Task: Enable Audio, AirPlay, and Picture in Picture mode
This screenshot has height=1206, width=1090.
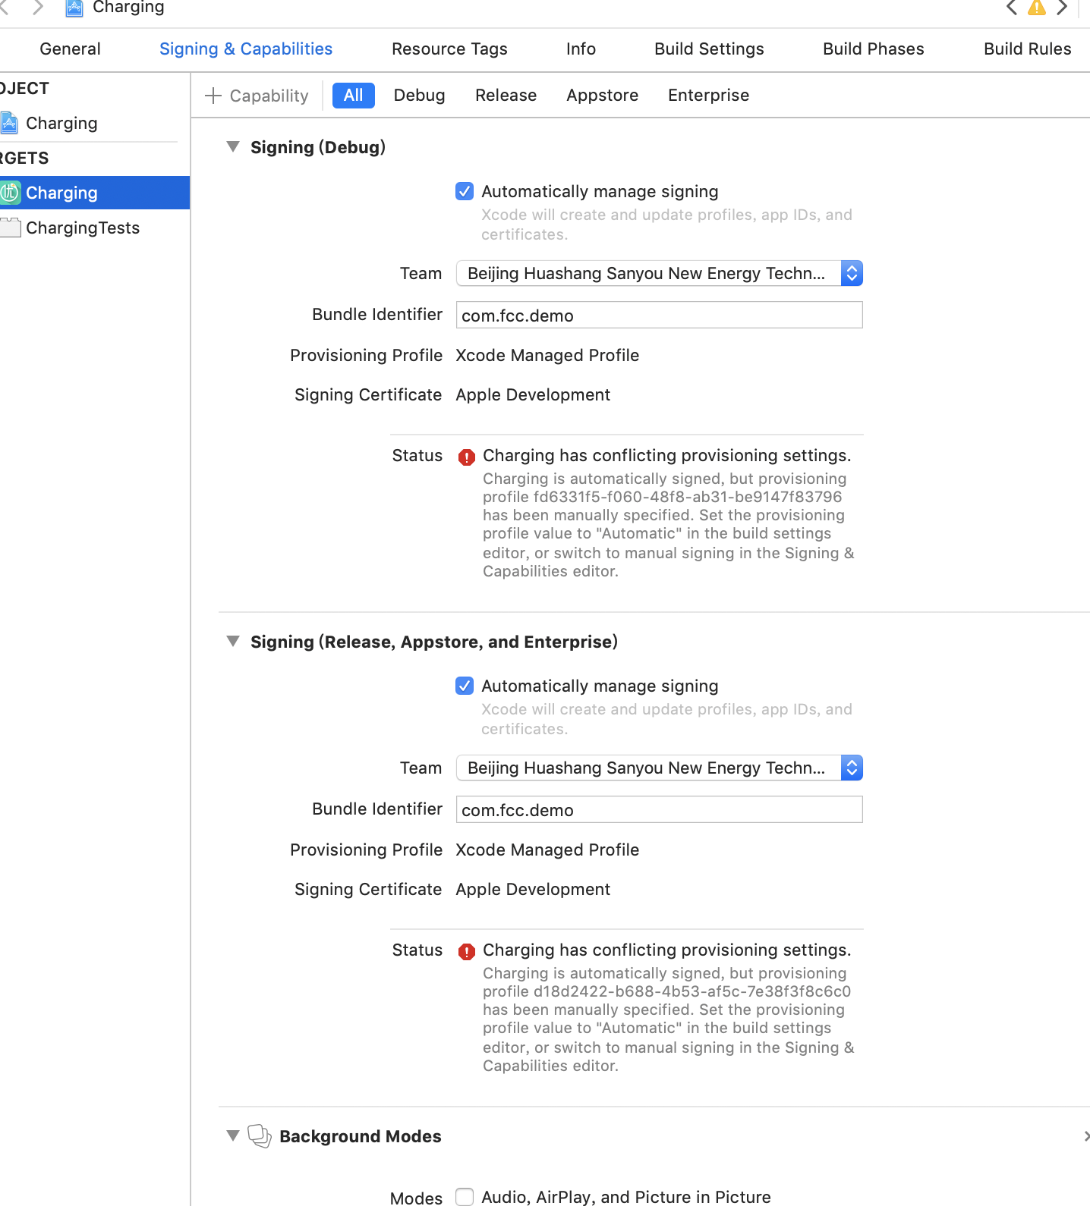Action: (465, 1197)
